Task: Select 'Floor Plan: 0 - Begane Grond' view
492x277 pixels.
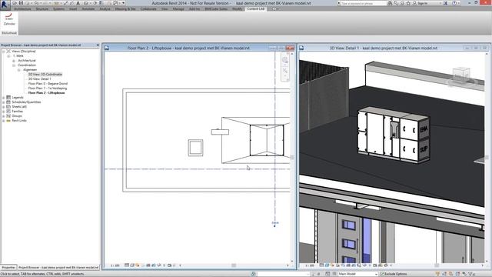Action: (48, 84)
